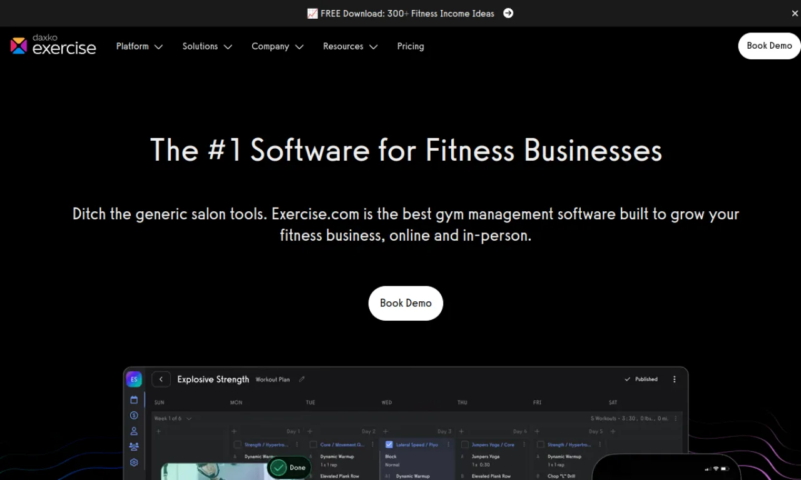Open the three-dot menu of Lateral Speed / Plyo
Image resolution: width=801 pixels, height=480 pixels.
click(449, 445)
